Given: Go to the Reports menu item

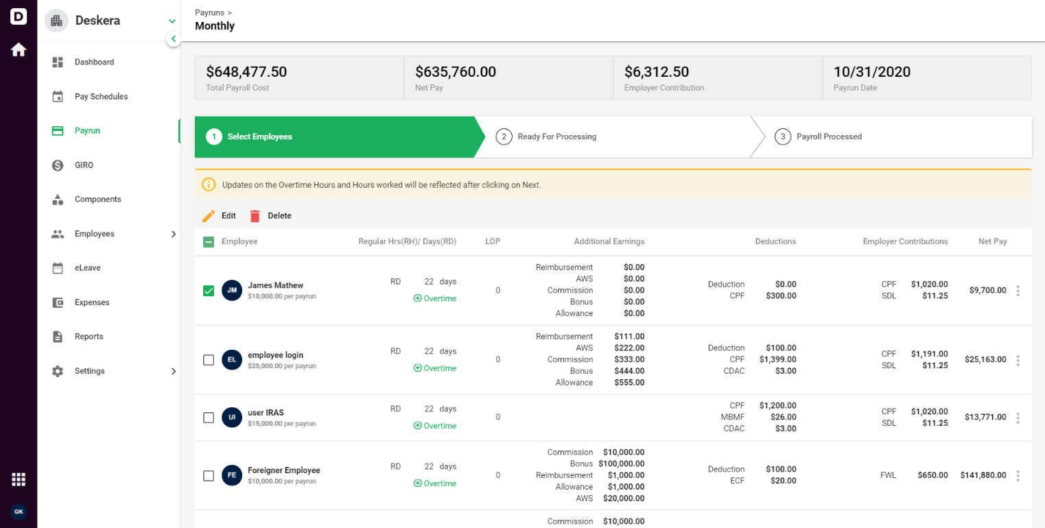Looking at the screenshot, I should coord(89,337).
